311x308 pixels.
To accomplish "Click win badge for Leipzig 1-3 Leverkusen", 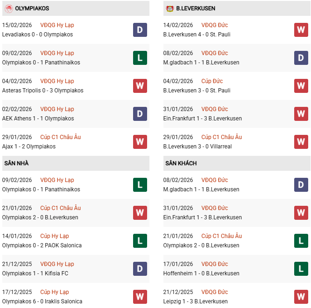I will [301, 297].
